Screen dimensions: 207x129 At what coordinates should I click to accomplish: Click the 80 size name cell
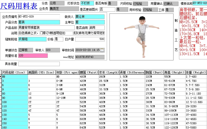click(15, 94)
